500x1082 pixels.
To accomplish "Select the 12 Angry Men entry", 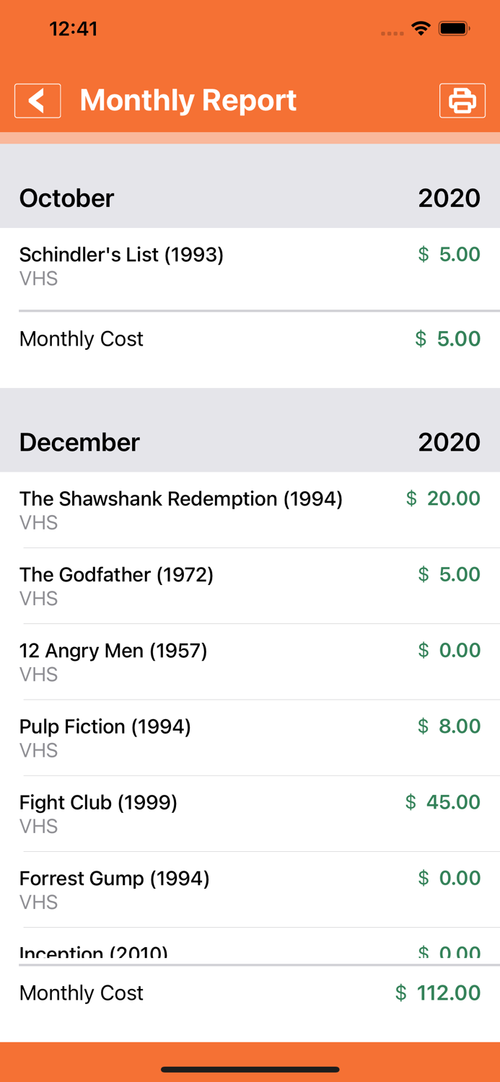I will (250, 661).
